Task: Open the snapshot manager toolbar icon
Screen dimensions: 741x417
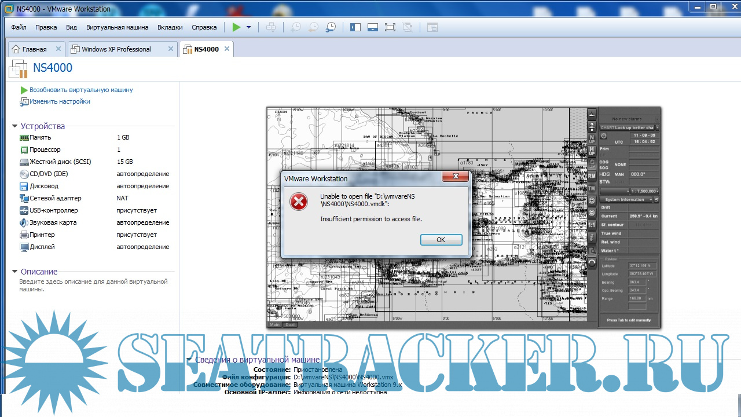Action: pyautogui.click(x=331, y=27)
